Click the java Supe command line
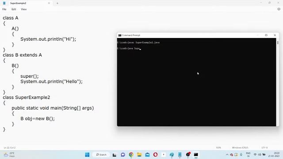Image resolution: width=283 pixels, height=159 pixels. (129, 49)
